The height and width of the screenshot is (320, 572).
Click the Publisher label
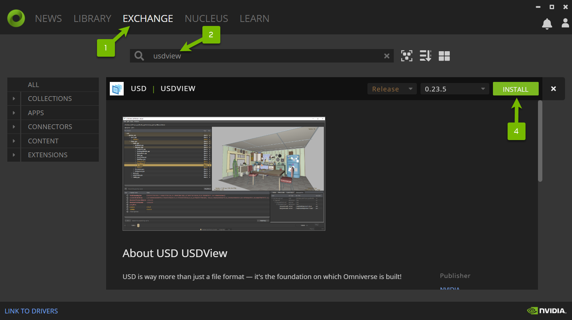click(455, 276)
